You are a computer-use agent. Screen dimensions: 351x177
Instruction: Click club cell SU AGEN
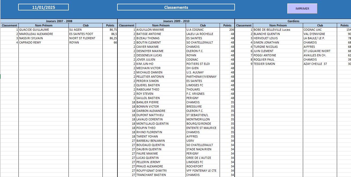tap(86, 30)
